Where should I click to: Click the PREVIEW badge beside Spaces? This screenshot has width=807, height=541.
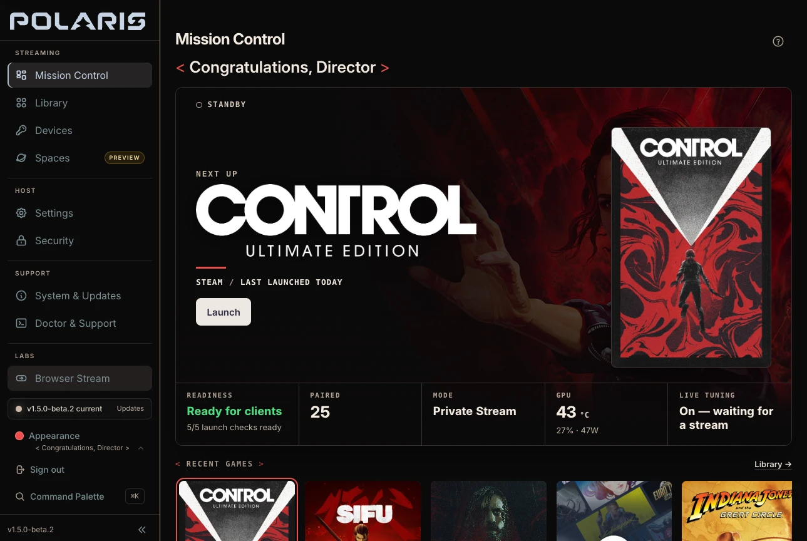tap(125, 158)
